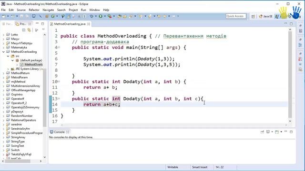This screenshot has height=171, width=305.
Task: Click the New file toolbar icon
Action: point(3,17)
